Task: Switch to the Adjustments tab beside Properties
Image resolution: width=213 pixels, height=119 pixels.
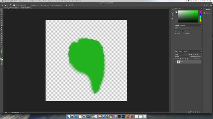Action: pyautogui.click(x=183, y=25)
